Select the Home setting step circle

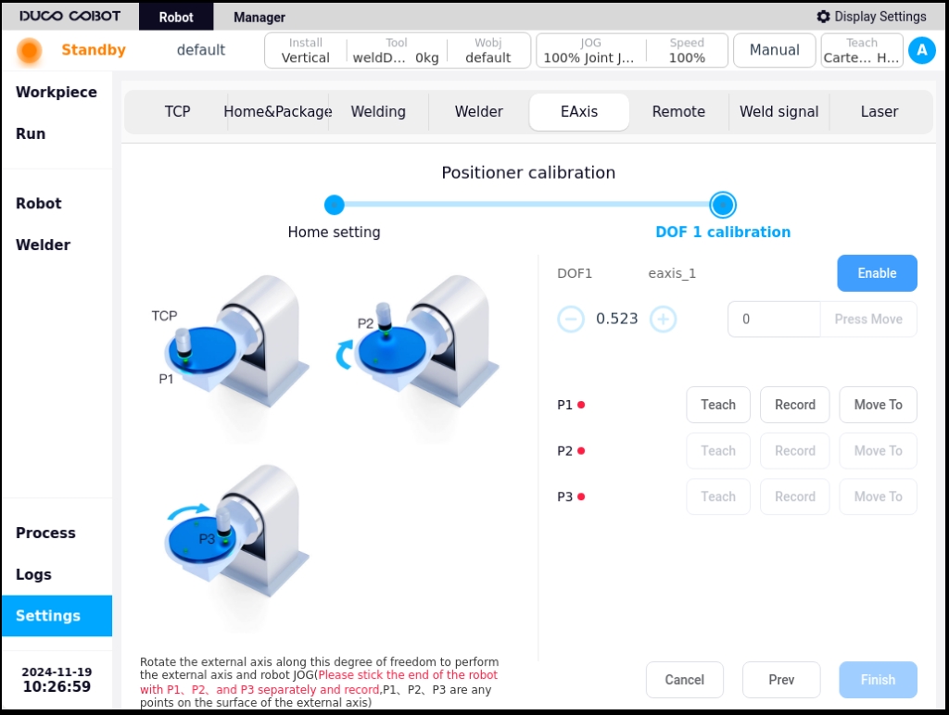[x=334, y=205]
